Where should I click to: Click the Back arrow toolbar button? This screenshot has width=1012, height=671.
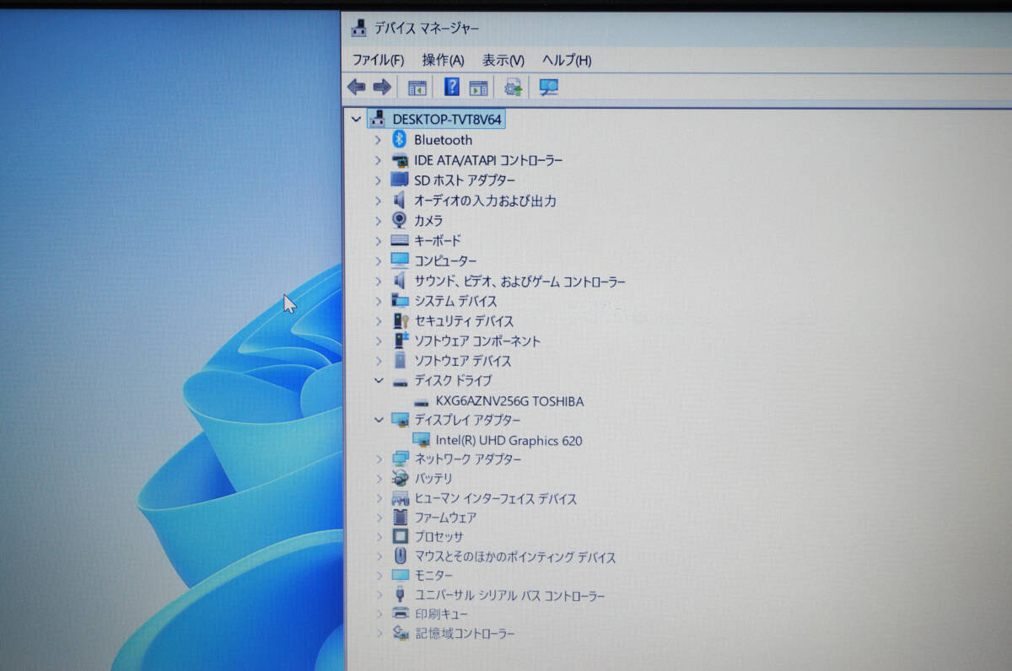point(357,87)
